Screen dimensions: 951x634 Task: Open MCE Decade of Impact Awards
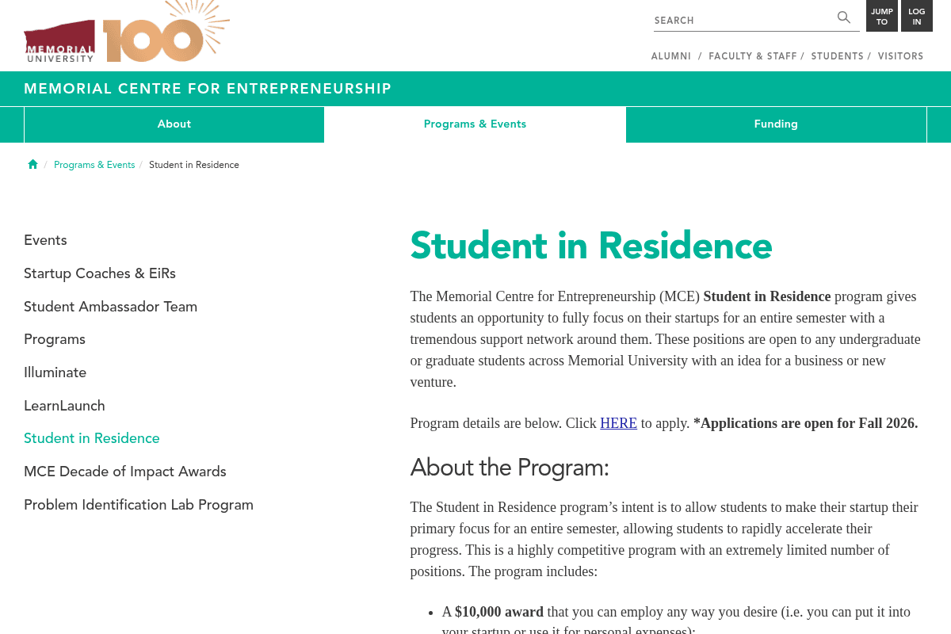(125, 472)
